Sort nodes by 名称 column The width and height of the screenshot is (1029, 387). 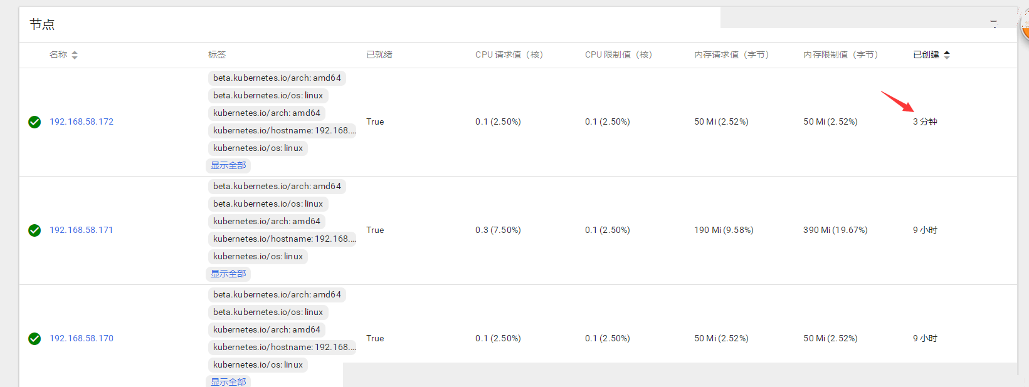[x=63, y=55]
